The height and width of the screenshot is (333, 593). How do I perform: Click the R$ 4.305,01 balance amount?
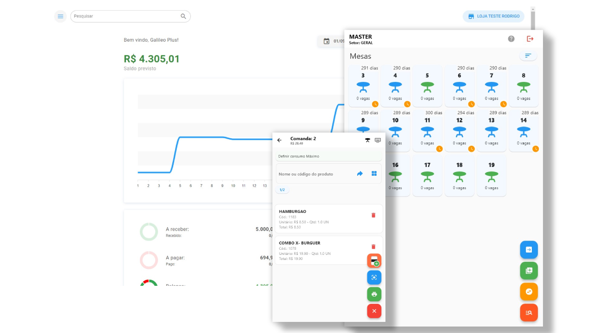(x=151, y=59)
